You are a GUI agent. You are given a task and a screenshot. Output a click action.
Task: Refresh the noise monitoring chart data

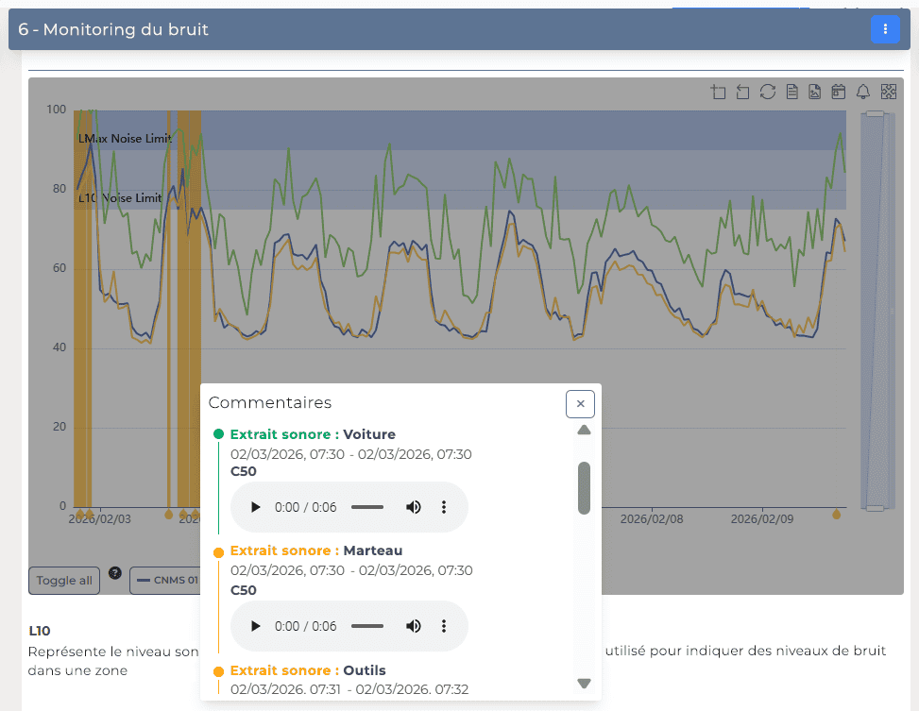click(767, 92)
